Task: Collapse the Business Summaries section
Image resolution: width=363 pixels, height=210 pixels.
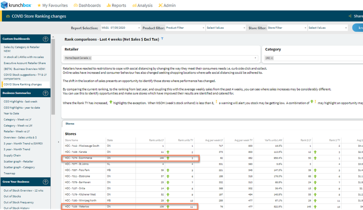Action: 45,93
